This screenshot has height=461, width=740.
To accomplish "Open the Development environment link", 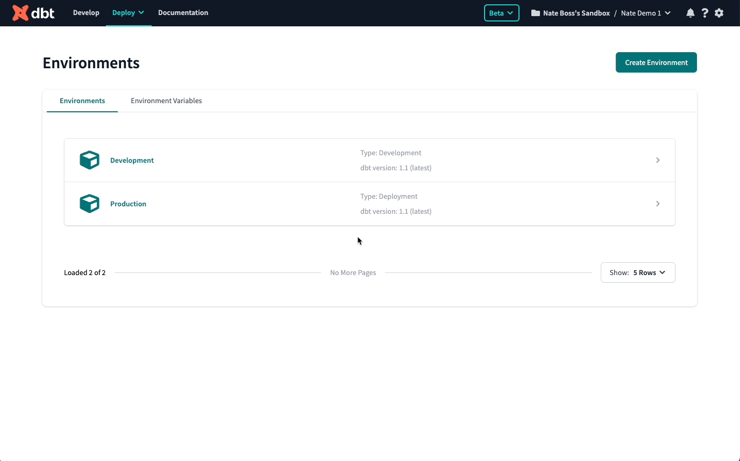I will [x=132, y=160].
